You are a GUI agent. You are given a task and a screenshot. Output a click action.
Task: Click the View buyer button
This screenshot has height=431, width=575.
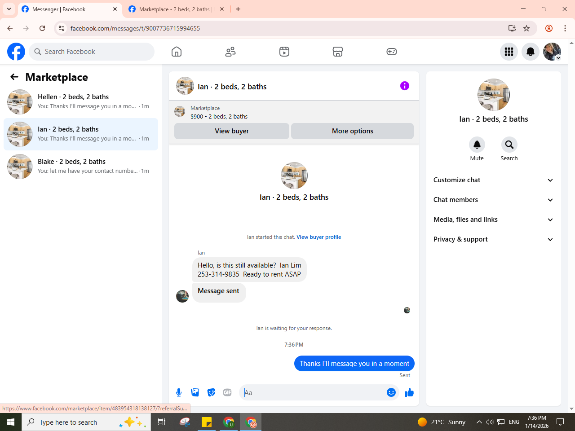[x=232, y=131]
